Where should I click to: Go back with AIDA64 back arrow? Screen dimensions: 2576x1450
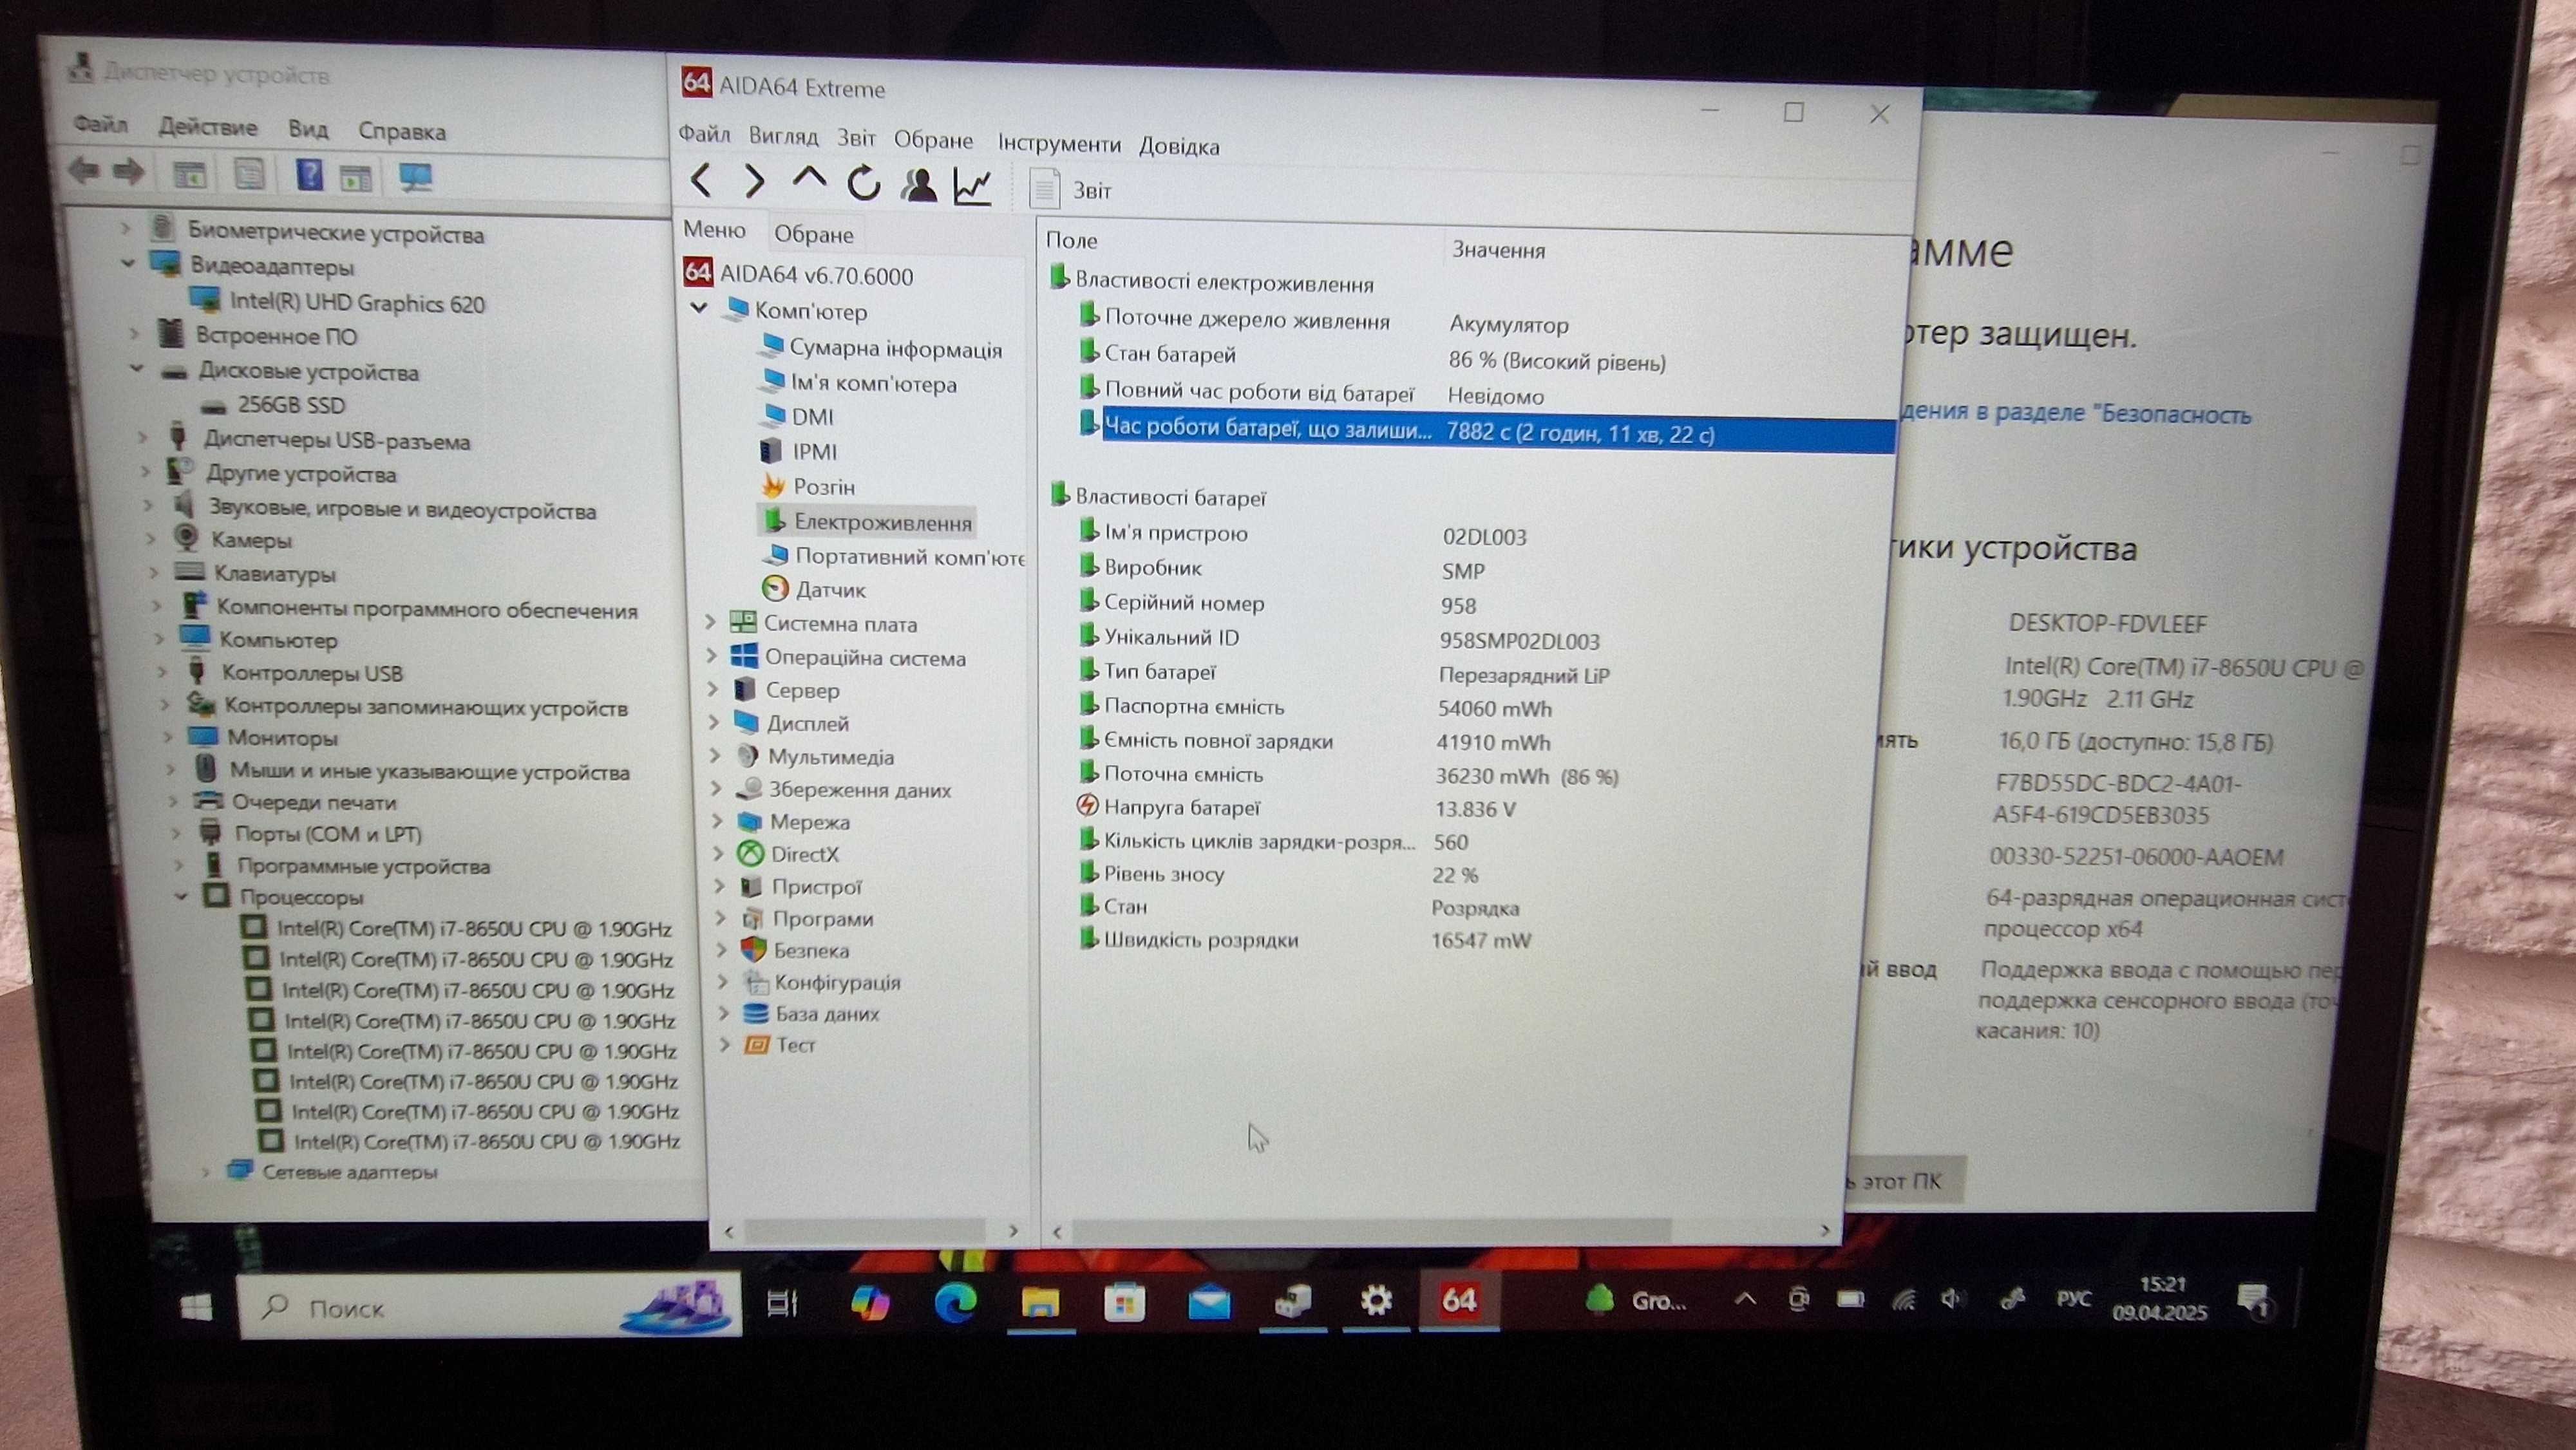coord(701,180)
